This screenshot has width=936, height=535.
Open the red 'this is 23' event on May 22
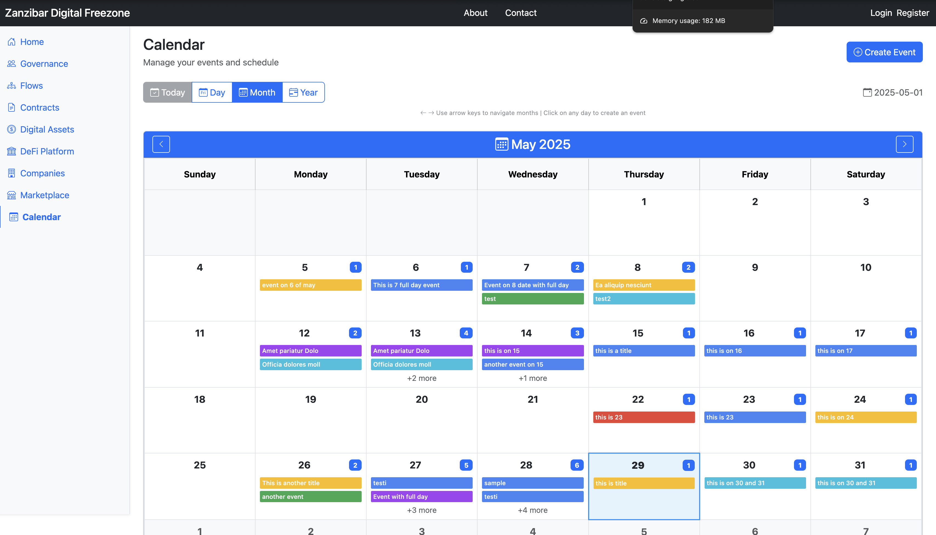point(644,418)
